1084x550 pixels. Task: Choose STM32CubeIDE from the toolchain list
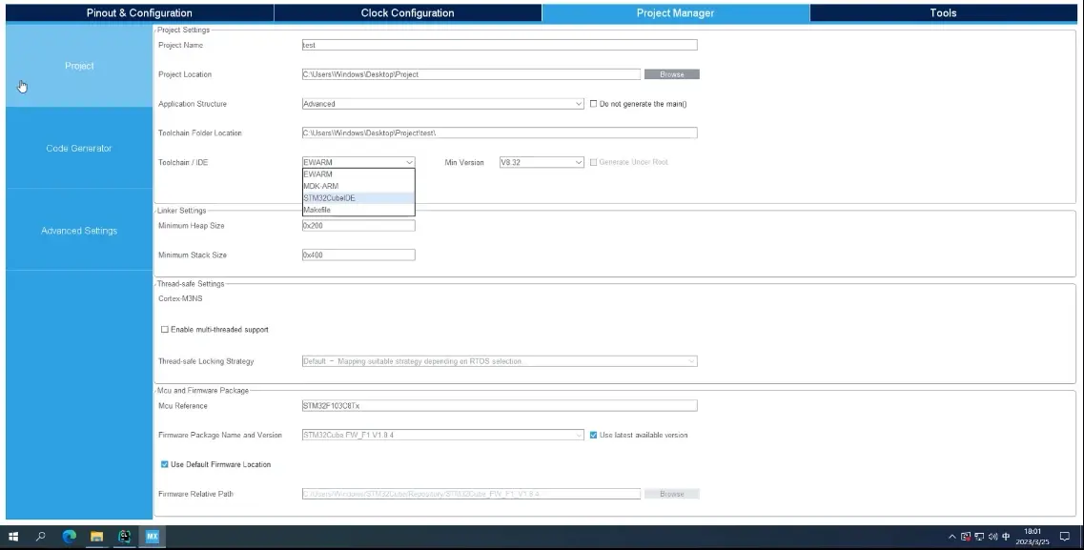pyautogui.click(x=358, y=197)
